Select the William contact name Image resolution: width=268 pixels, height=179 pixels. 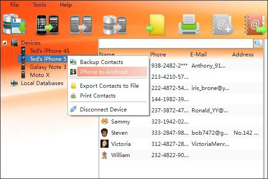121,155
